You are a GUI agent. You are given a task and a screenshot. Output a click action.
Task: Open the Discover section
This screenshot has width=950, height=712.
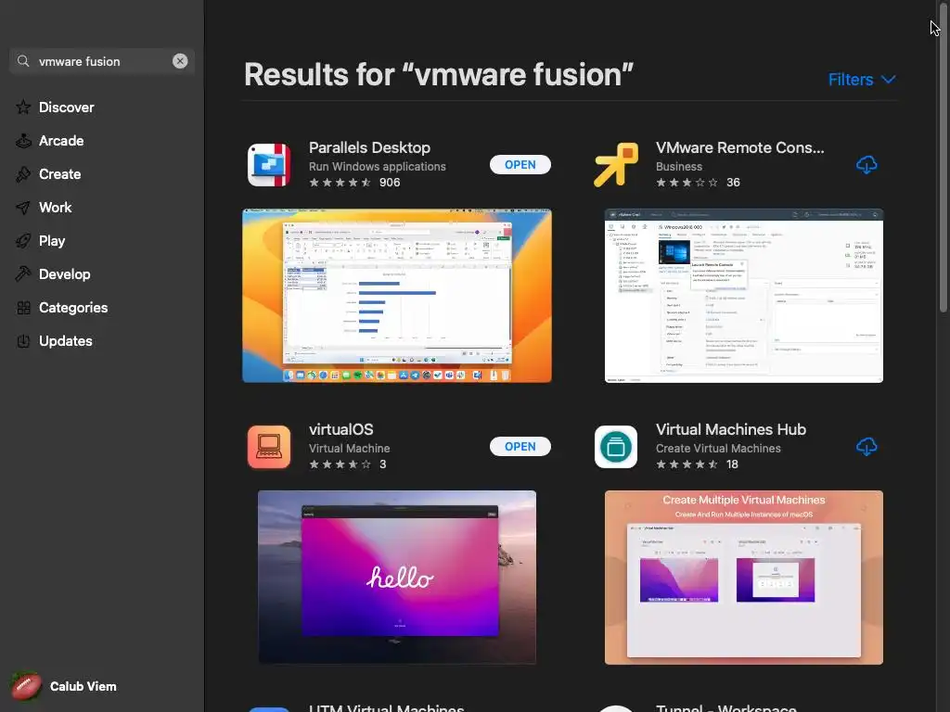[66, 108]
